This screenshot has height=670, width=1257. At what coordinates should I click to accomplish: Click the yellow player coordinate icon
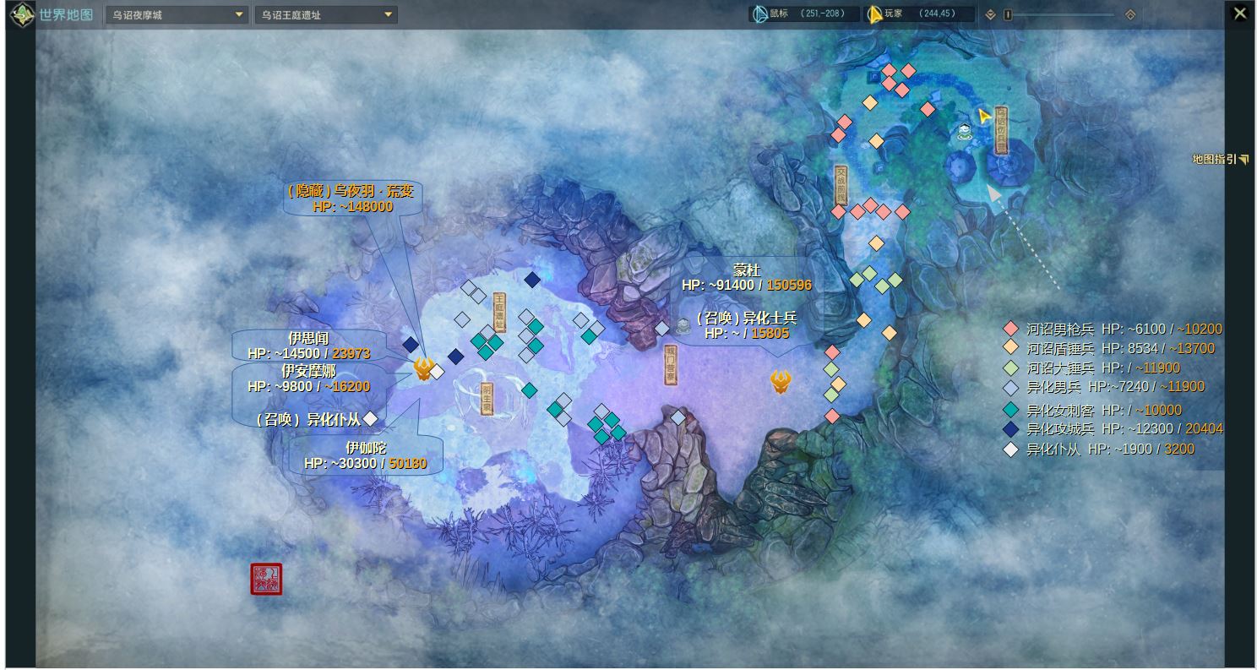tap(875, 14)
